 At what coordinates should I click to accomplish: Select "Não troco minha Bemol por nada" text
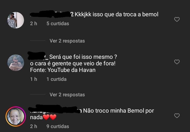point(92,114)
